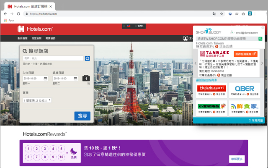
Task: Click the blue locate-me button beside destination
Action: (x=88, y=58)
